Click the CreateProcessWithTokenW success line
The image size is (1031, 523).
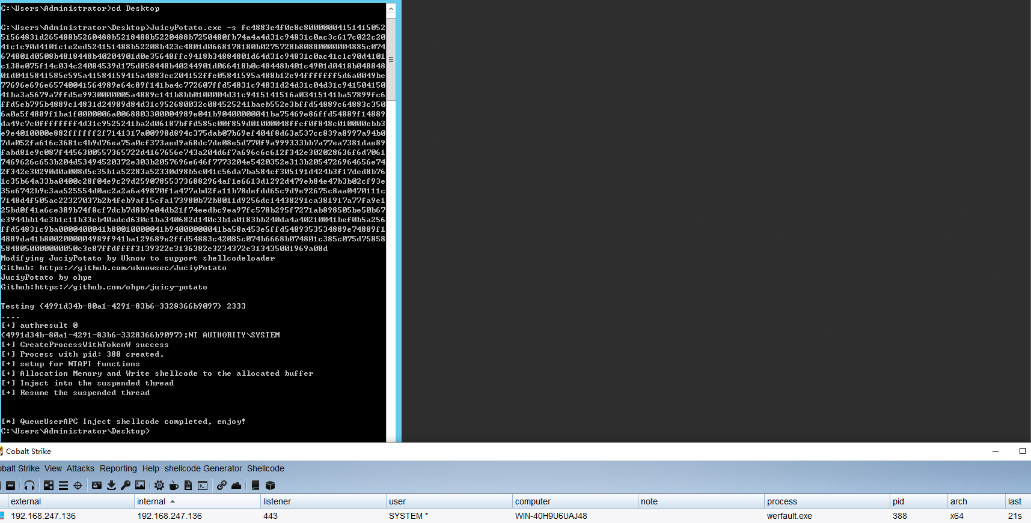pos(85,345)
